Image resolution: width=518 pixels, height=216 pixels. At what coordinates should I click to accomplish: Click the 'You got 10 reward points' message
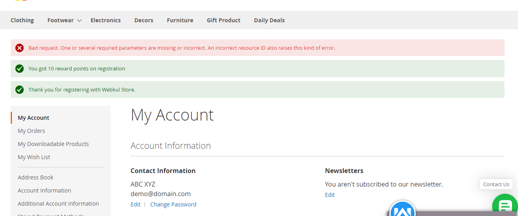[77, 69]
